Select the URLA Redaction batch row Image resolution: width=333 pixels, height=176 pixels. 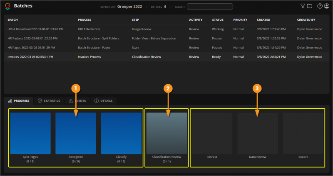point(35,29)
